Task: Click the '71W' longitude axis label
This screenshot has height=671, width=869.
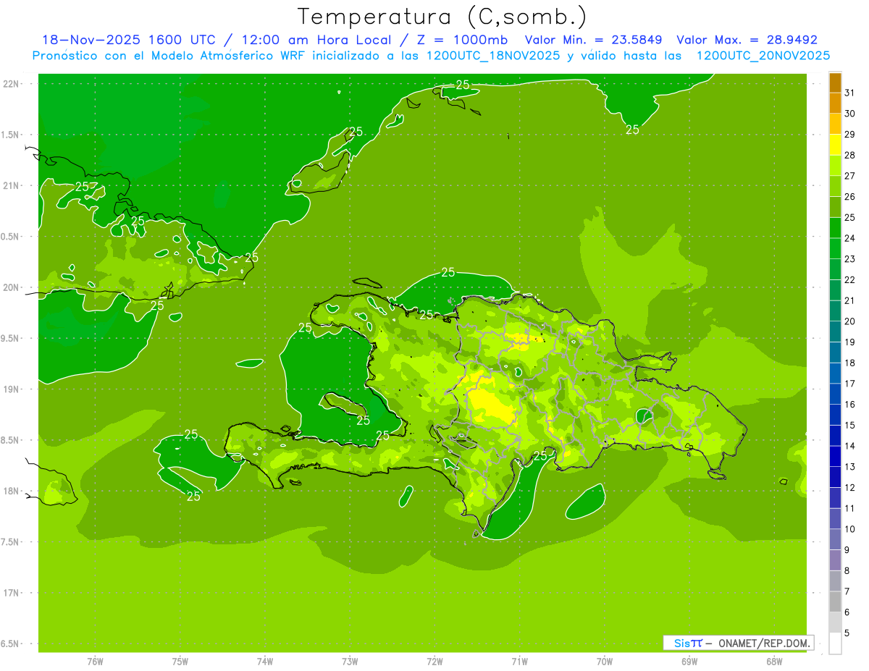Action: (x=519, y=662)
